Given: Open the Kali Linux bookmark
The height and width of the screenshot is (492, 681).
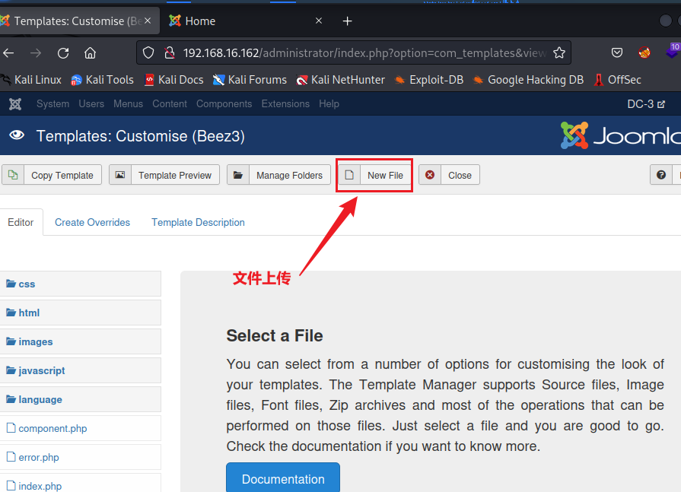Looking at the screenshot, I should (x=31, y=80).
